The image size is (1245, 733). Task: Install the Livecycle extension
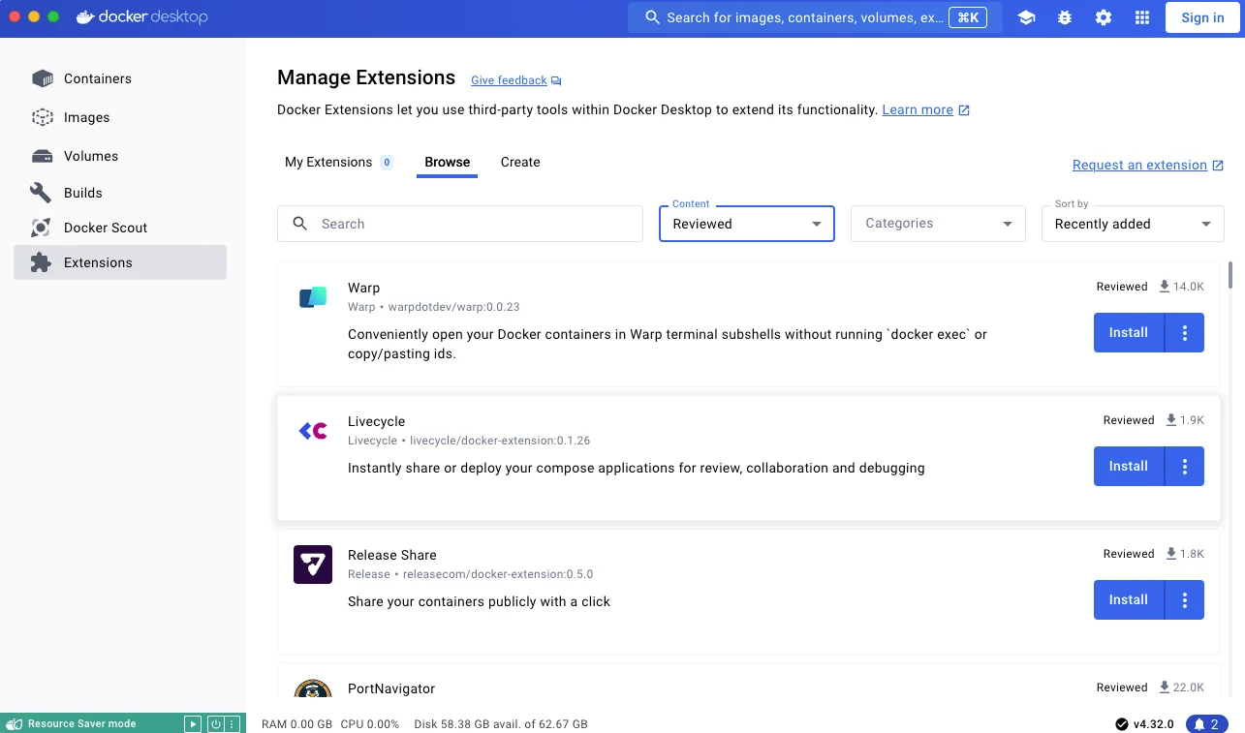[1128, 466]
